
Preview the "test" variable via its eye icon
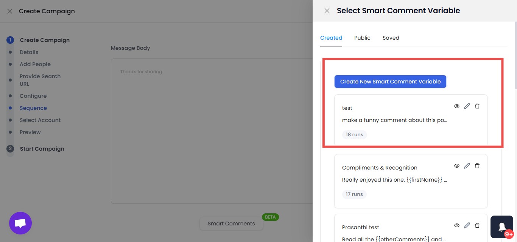pyautogui.click(x=457, y=106)
